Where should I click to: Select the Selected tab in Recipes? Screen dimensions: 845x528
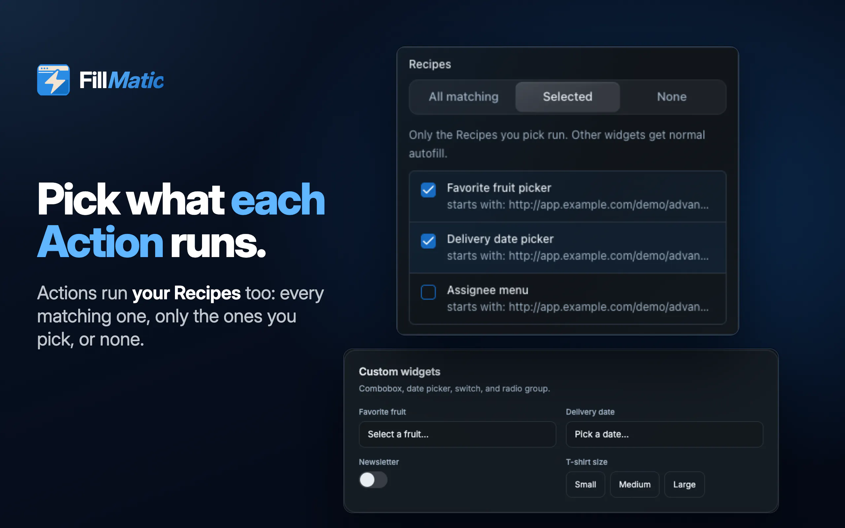click(567, 97)
